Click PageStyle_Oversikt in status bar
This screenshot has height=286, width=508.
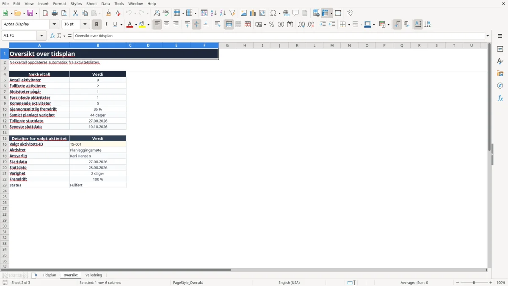tap(188, 283)
